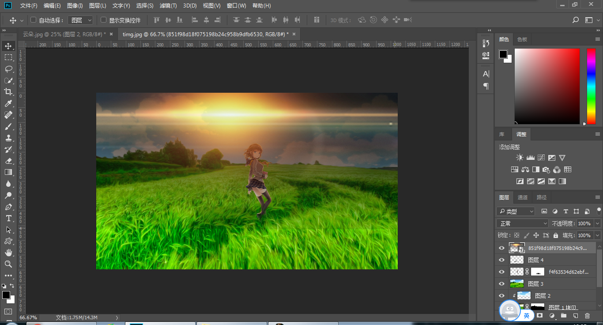Switch to the 色板 tab
The width and height of the screenshot is (603, 325).
click(522, 39)
